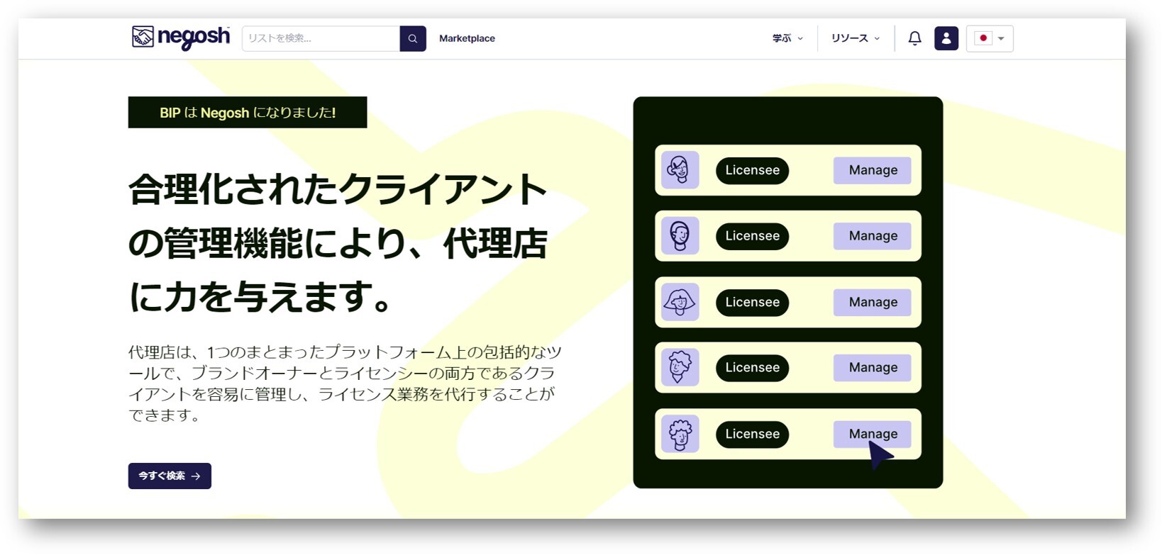Click the negosh handshake logo
Image resolution: width=1162 pixels, height=555 pixels.
(x=181, y=38)
